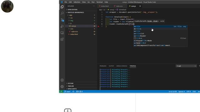Open the Explorer view in activity bar
The height and width of the screenshot is (112, 200).
point(62,7)
